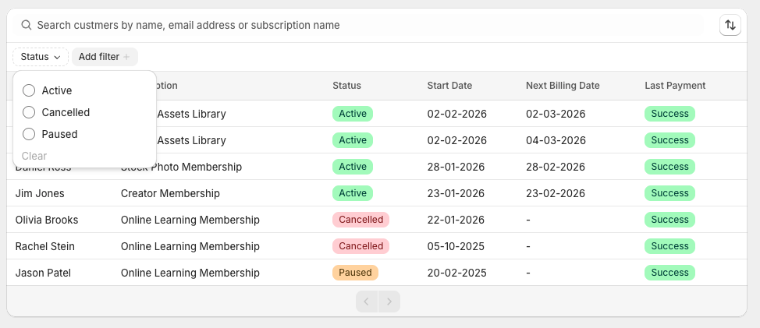
Task: Open Olivia Brooks subscription row
Action: 47,220
